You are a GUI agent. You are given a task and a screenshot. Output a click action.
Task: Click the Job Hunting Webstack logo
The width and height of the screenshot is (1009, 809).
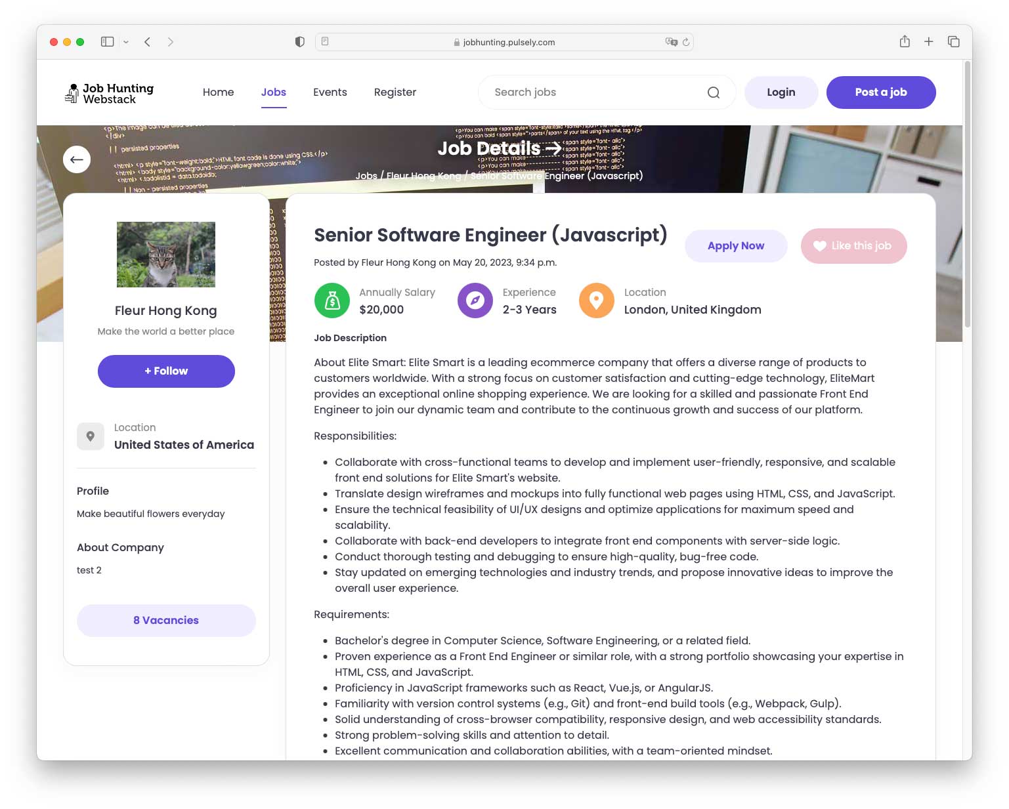click(109, 93)
